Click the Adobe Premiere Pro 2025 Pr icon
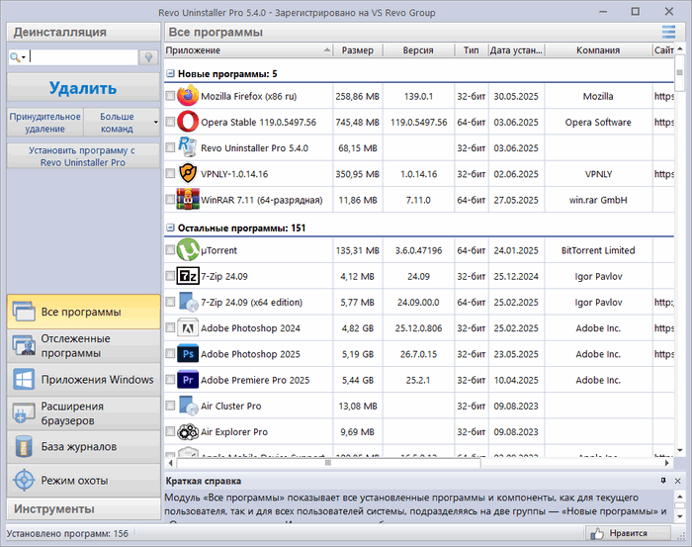 point(188,380)
